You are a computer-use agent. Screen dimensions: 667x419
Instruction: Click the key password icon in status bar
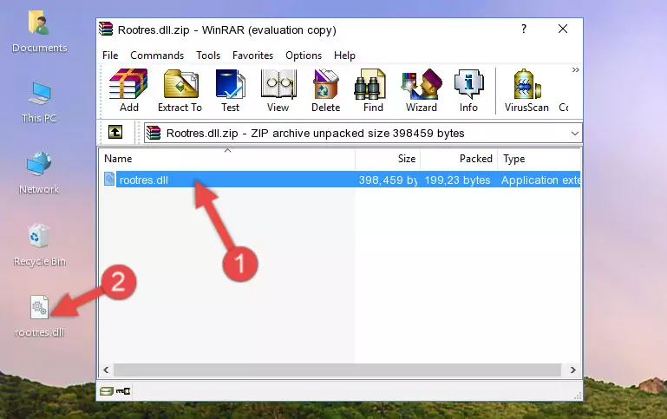pos(123,390)
